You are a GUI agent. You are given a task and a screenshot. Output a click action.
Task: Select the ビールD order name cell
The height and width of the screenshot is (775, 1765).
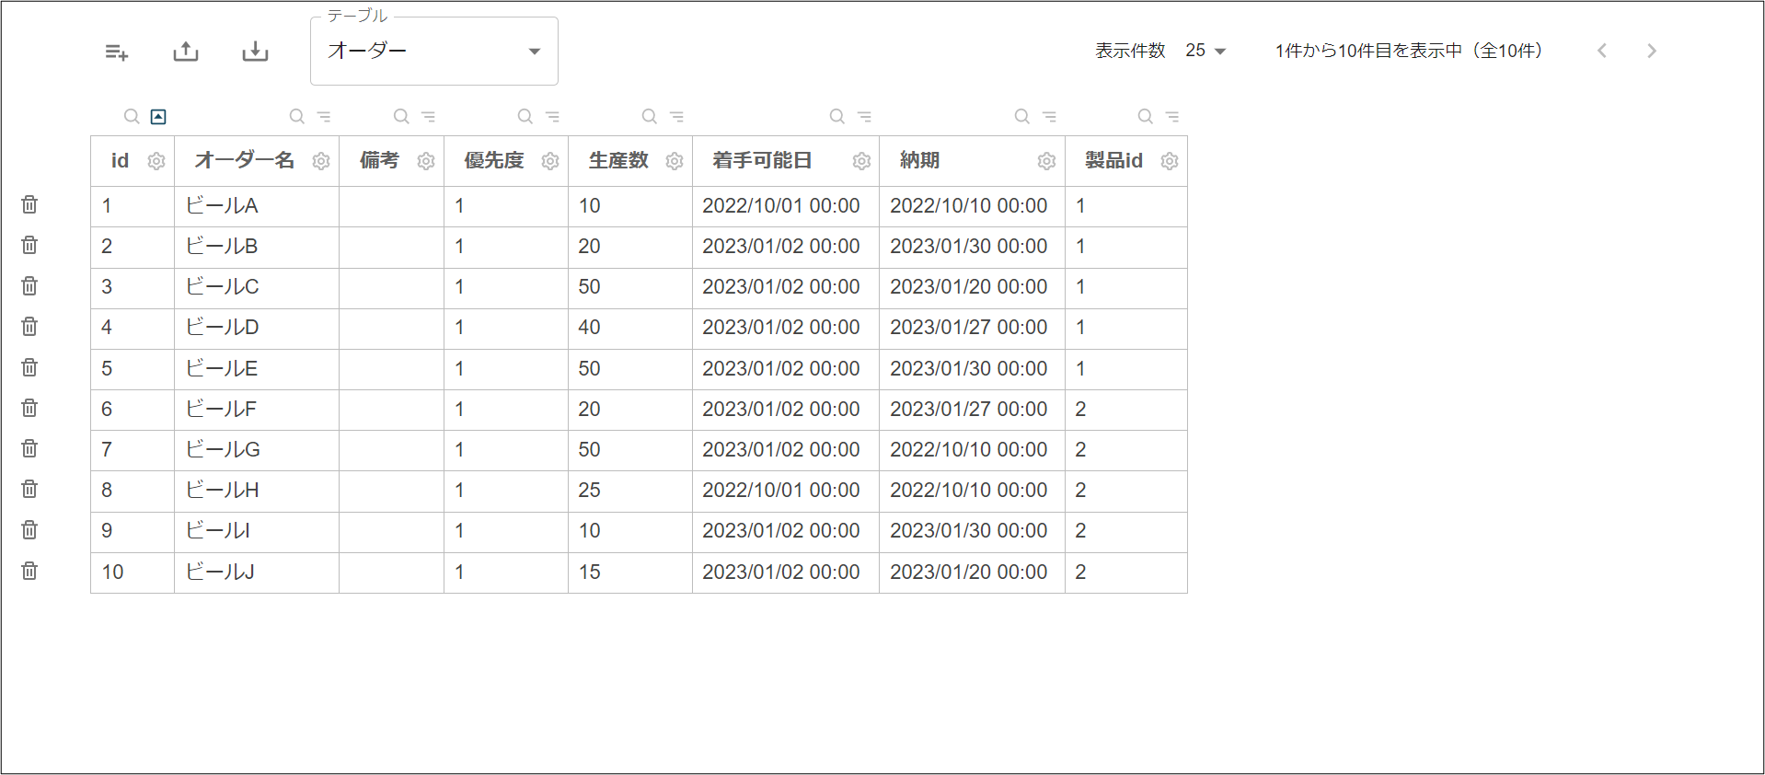pyautogui.click(x=257, y=328)
